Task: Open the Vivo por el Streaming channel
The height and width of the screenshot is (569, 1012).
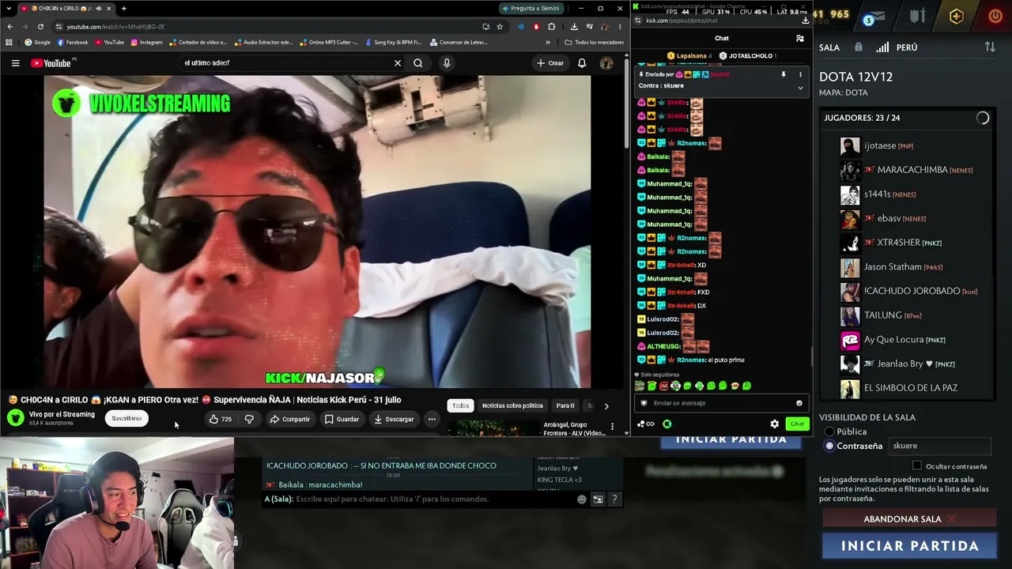Action: [62, 415]
